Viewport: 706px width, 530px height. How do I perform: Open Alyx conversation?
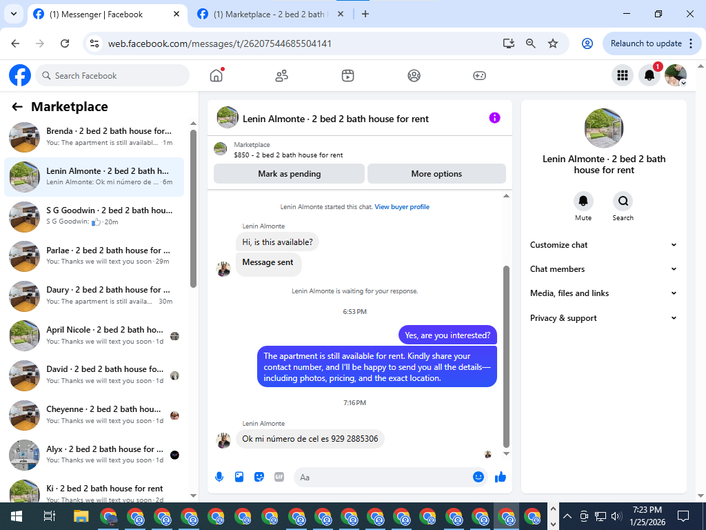click(x=94, y=454)
